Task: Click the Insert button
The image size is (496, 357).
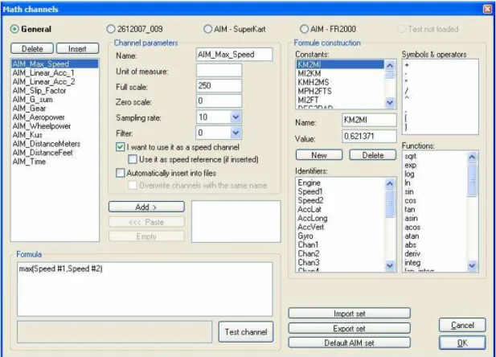Action: (x=77, y=49)
